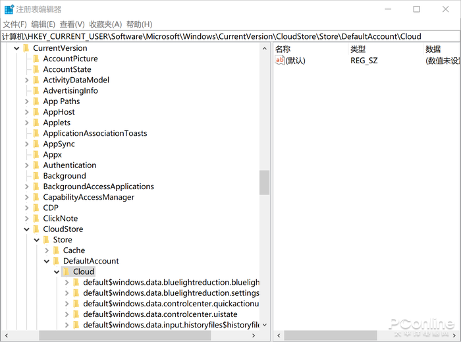461x342 pixels.
Task: Open the 帮助(H) menu
Action: click(x=140, y=24)
